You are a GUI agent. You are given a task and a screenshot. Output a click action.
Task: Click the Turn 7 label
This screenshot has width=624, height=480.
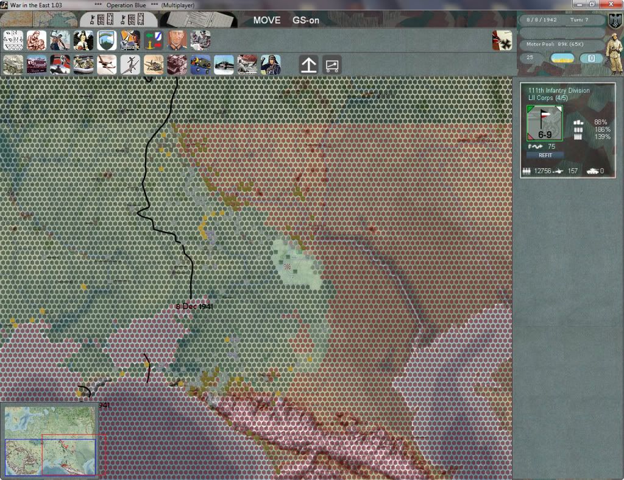point(579,20)
